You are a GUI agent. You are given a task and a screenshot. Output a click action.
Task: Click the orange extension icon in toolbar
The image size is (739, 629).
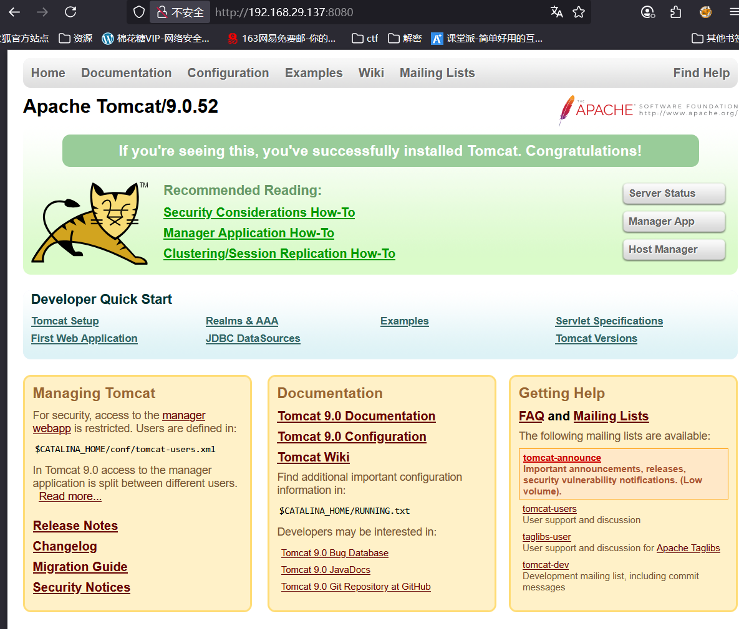(705, 12)
